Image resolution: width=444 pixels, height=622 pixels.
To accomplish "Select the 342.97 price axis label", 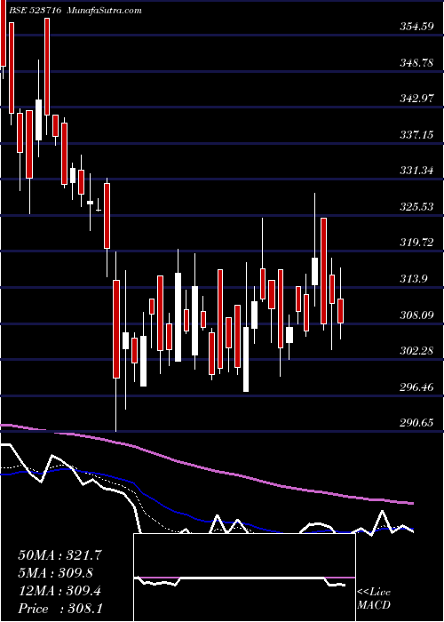I will click(x=416, y=99).
